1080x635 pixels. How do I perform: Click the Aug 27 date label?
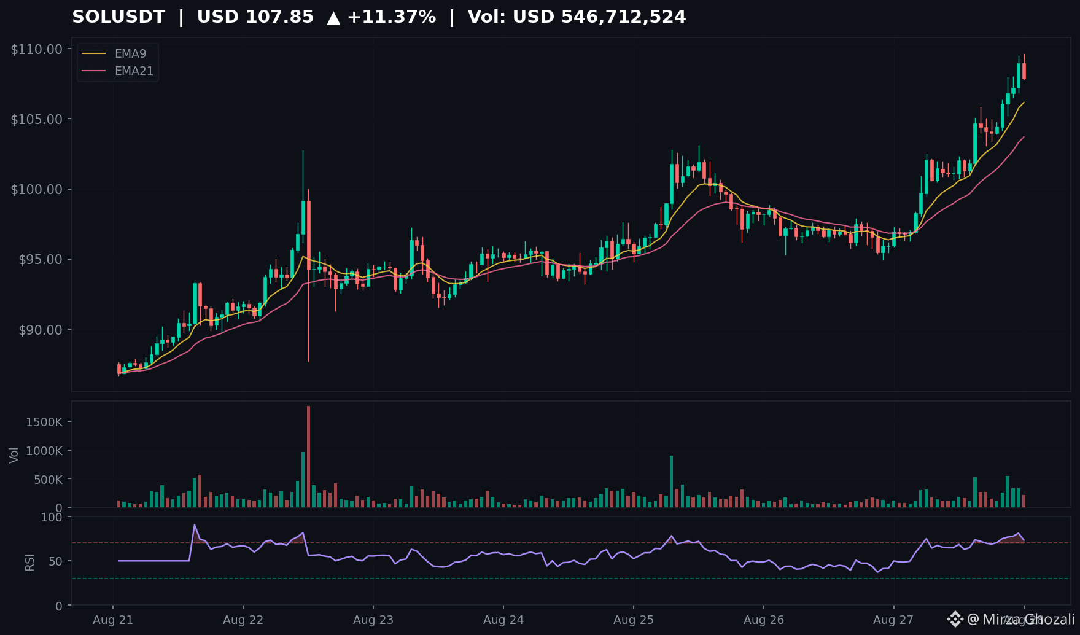(893, 620)
